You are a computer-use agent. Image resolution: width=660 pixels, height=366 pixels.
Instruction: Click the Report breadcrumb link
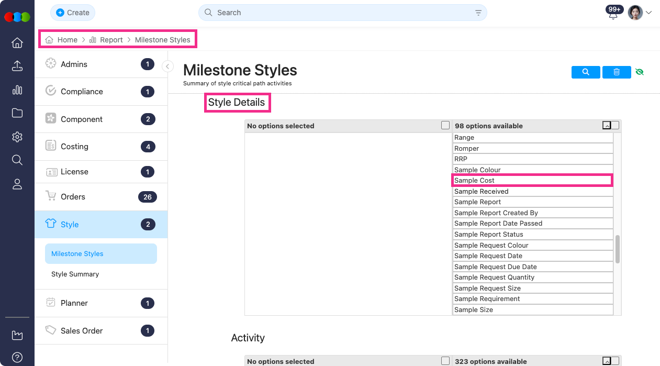(111, 40)
